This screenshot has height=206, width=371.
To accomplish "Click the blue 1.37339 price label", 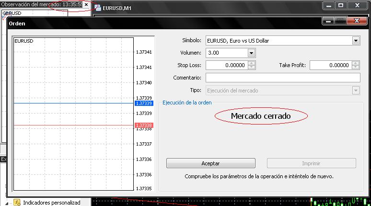I will 144,103.
